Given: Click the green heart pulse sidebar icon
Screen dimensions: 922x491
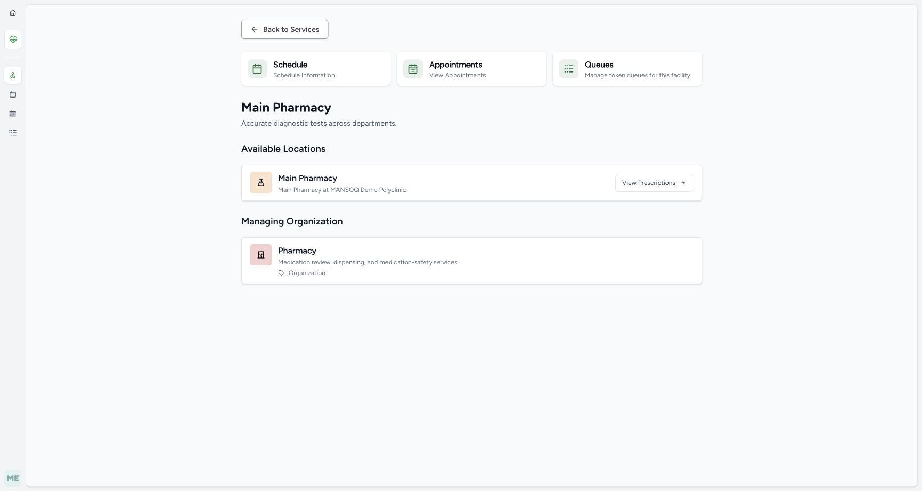Looking at the screenshot, I should click(x=13, y=39).
